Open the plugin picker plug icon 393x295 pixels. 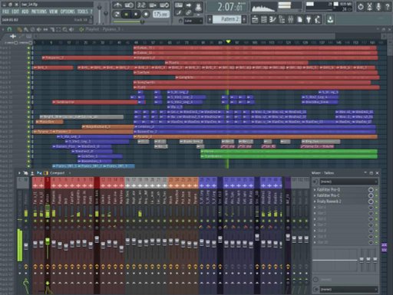click(x=309, y=19)
